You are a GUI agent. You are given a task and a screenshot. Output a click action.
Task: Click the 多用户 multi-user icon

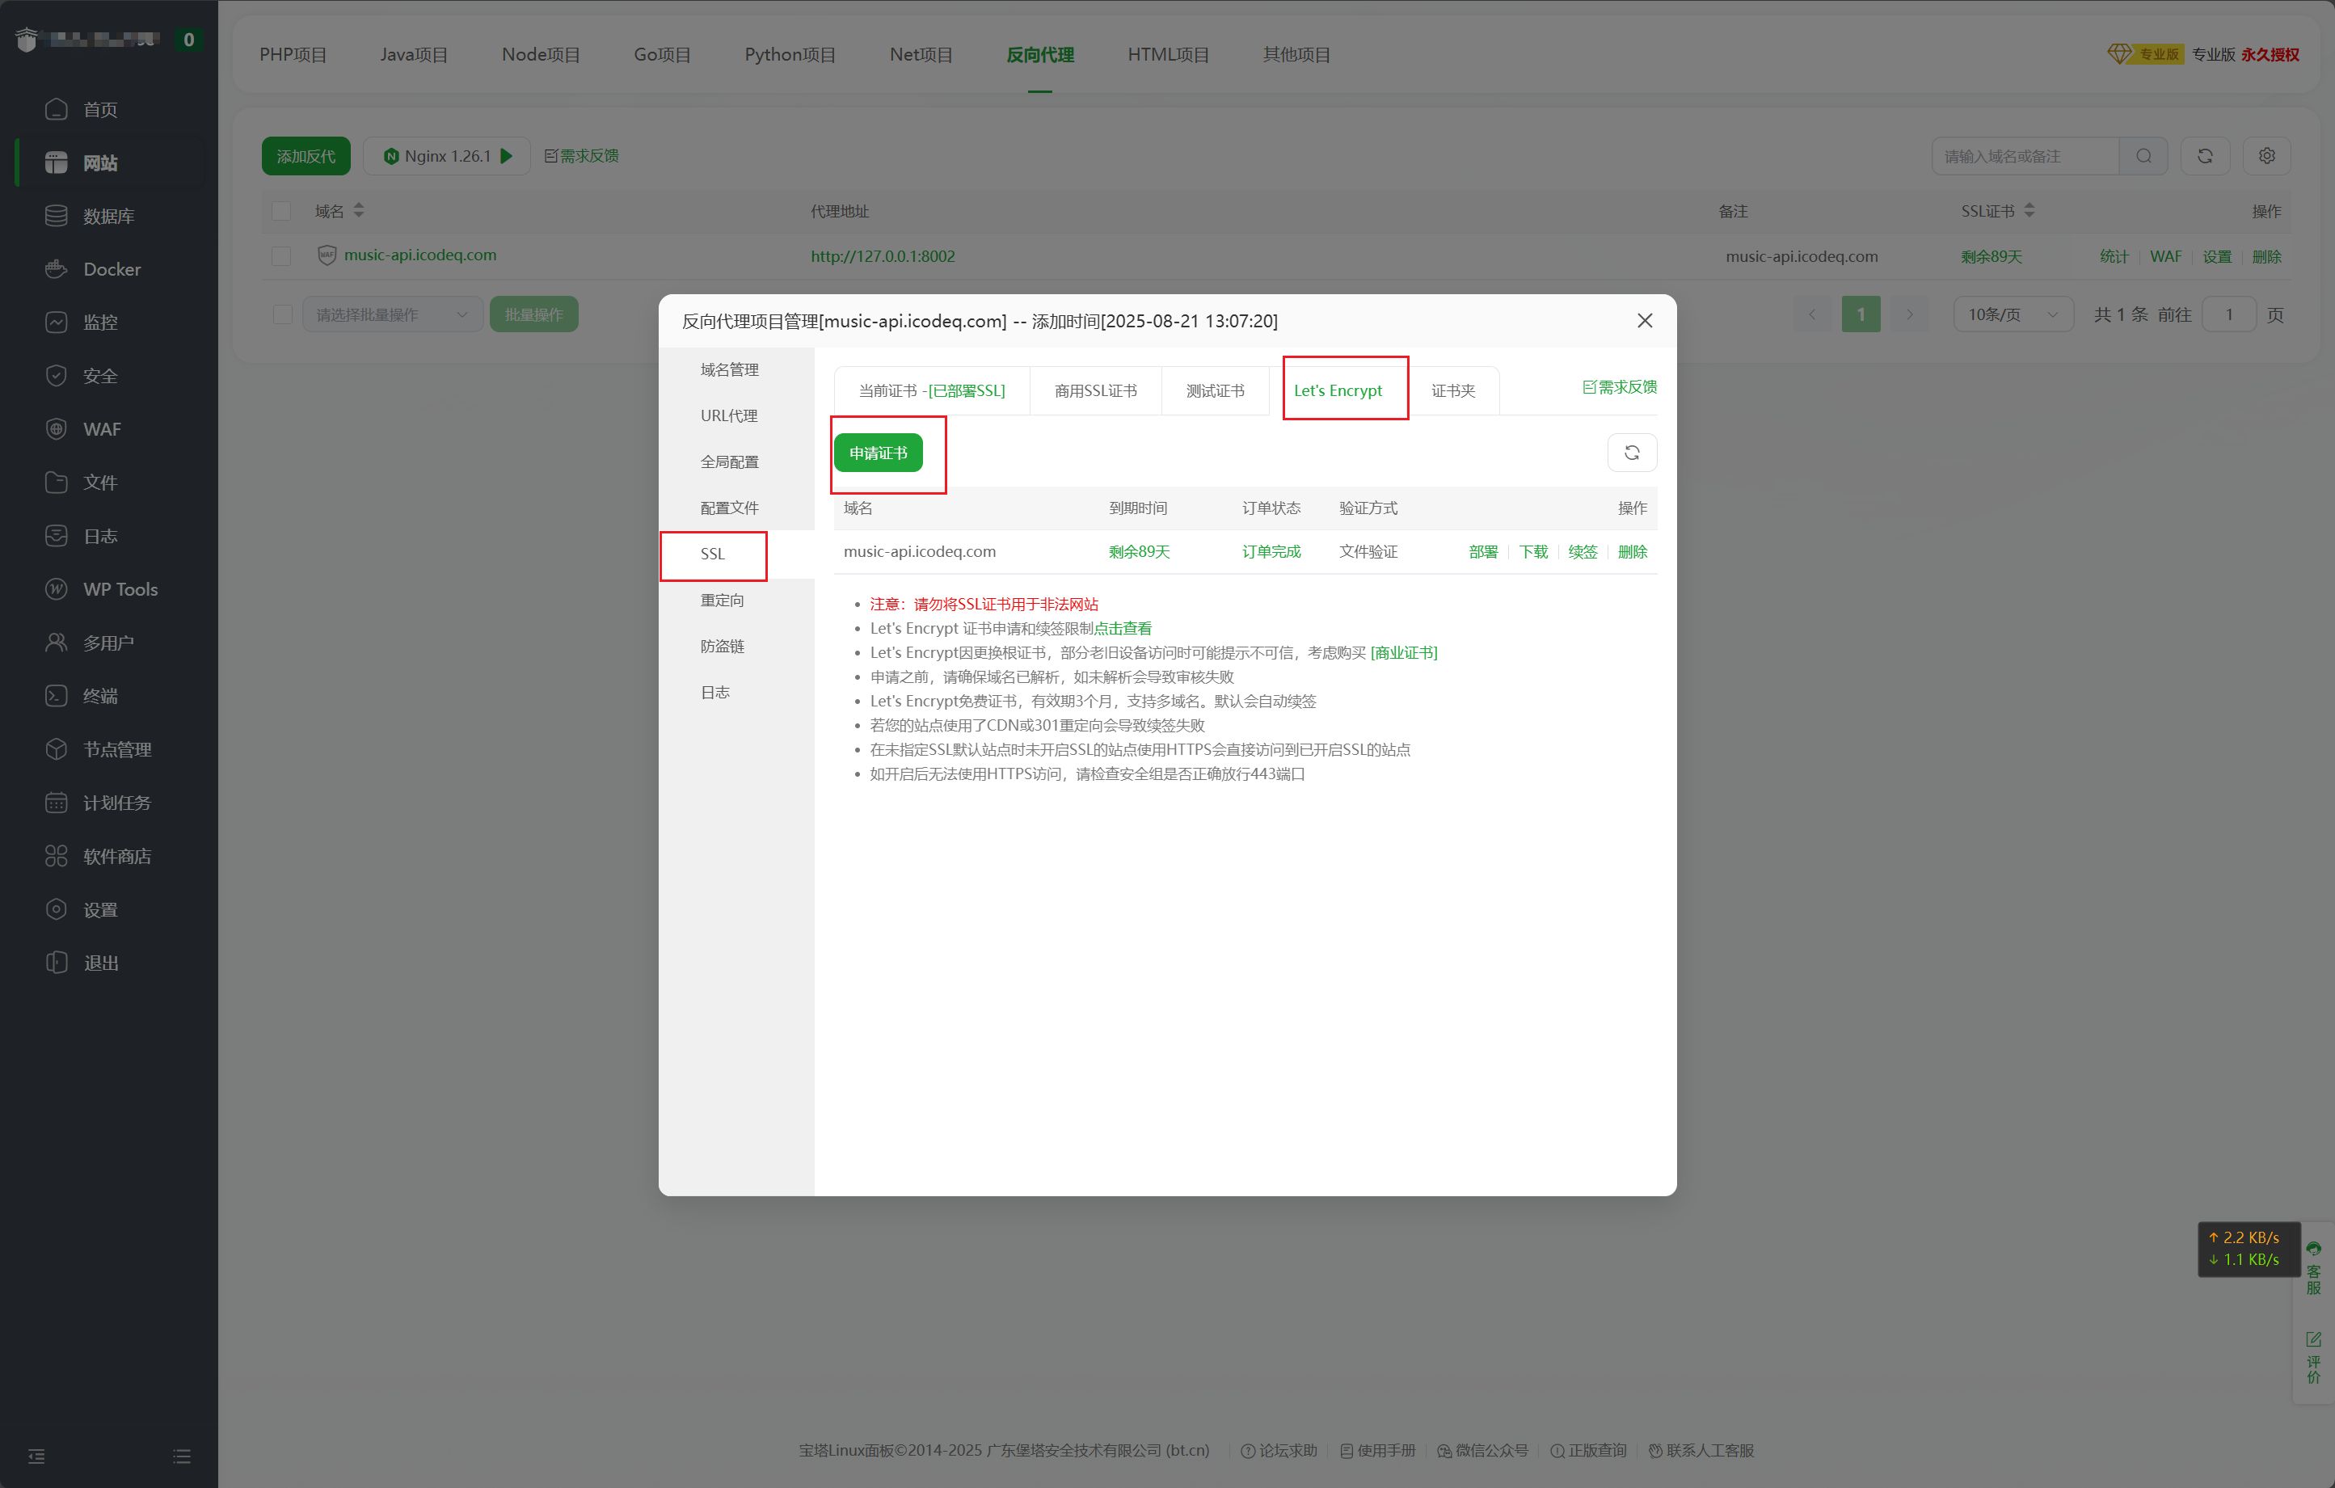[57, 642]
